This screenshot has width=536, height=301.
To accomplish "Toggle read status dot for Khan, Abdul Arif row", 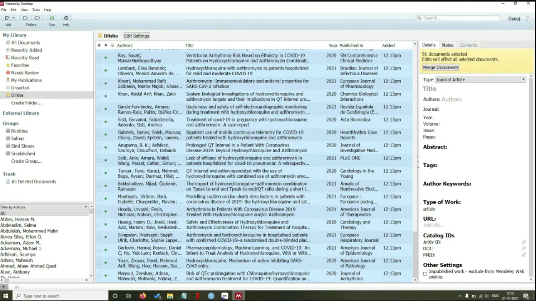I will [x=106, y=96].
